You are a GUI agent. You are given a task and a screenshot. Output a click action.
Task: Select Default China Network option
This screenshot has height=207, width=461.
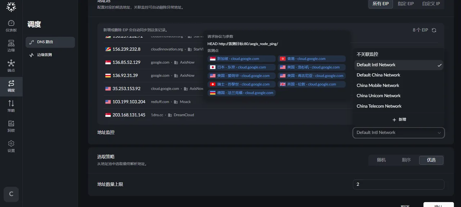399,75
